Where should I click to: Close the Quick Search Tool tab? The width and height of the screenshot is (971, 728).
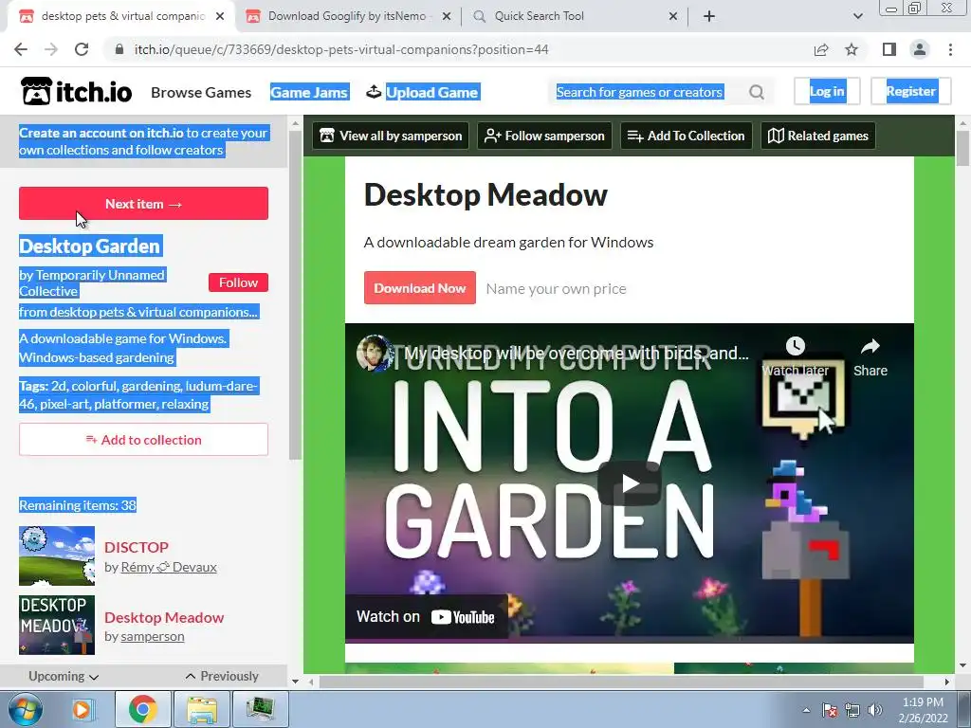click(673, 17)
